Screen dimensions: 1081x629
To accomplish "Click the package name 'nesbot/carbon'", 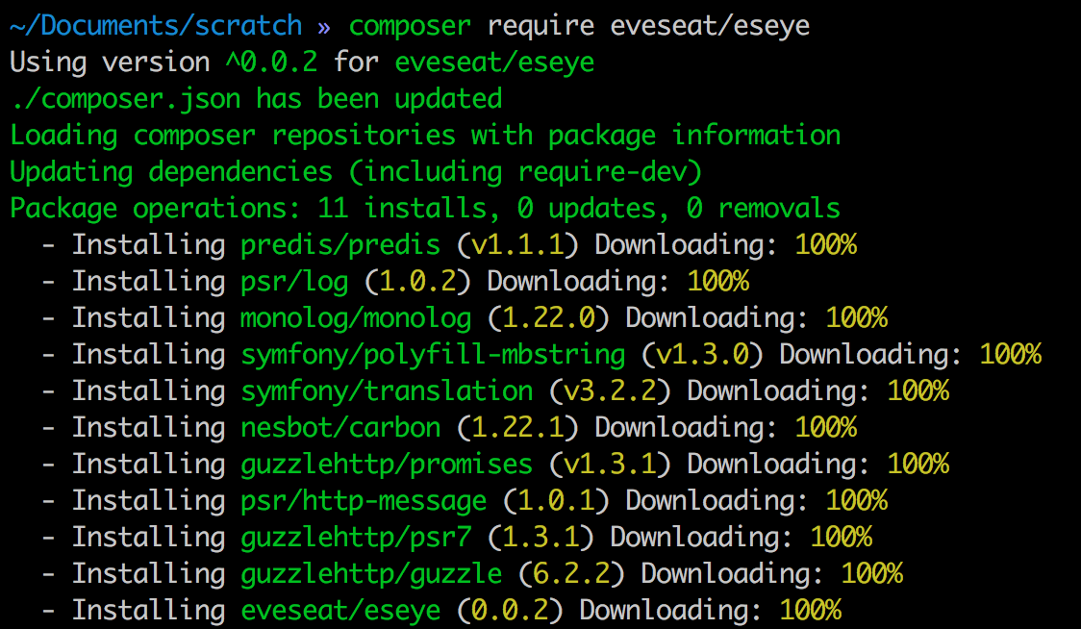I will 340,428.
